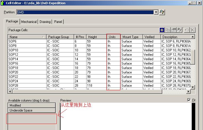Sort by Height column header
The image size is (203, 130).
point(96,37)
